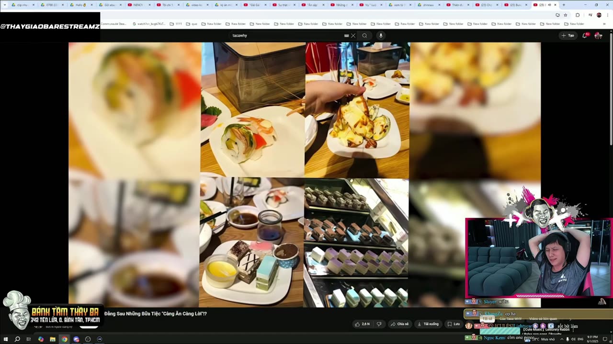Open Discord from the taskbar
Screen dimensions: 613x344
[x=76, y=339]
